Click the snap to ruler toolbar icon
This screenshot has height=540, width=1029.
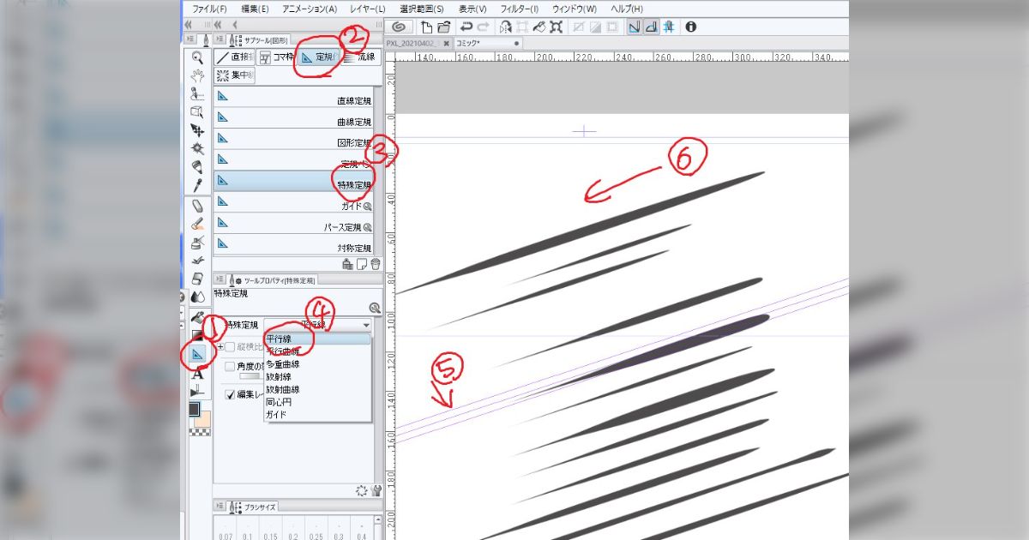[633, 27]
